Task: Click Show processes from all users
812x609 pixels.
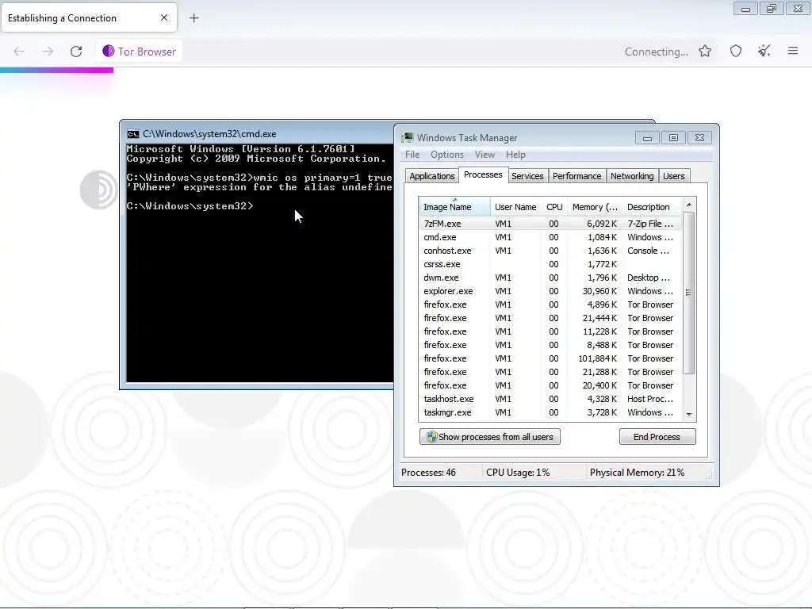Action: pyautogui.click(x=489, y=437)
